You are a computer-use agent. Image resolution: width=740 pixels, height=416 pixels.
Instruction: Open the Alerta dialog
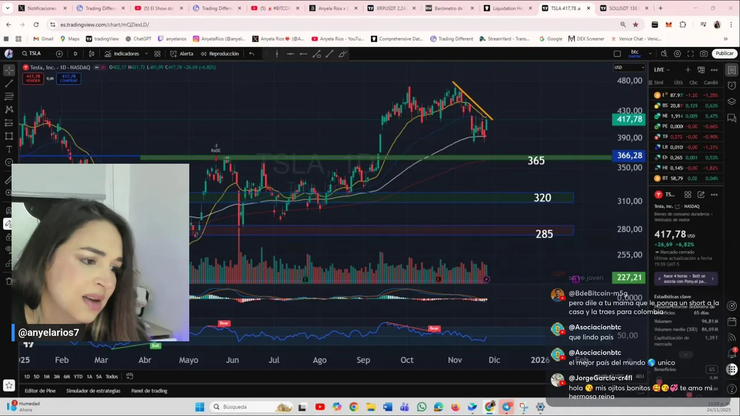point(182,54)
